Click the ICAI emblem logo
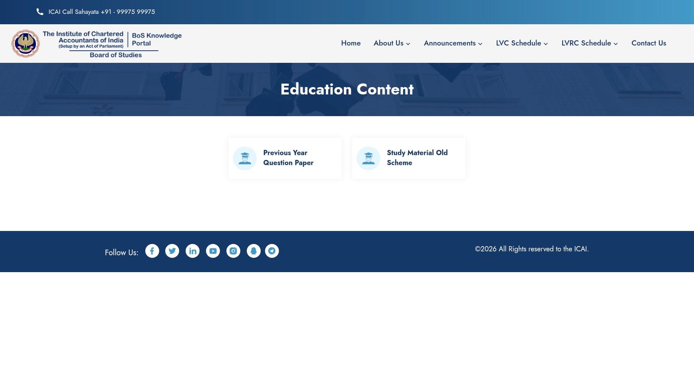Viewport: 694px width, 390px height. (x=26, y=43)
